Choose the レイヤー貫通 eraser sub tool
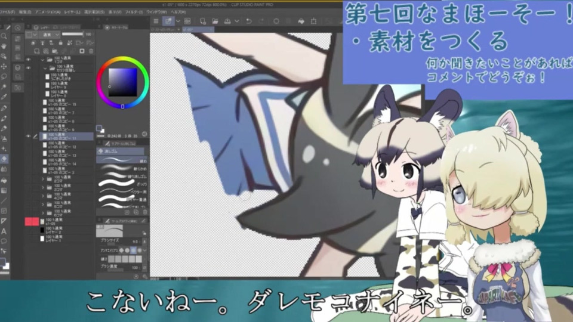Image resolution: width=573 pixels, height=322 pixels. tap(122, 199)
